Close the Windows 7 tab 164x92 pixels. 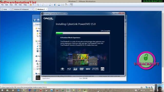(x=46, y=9)
